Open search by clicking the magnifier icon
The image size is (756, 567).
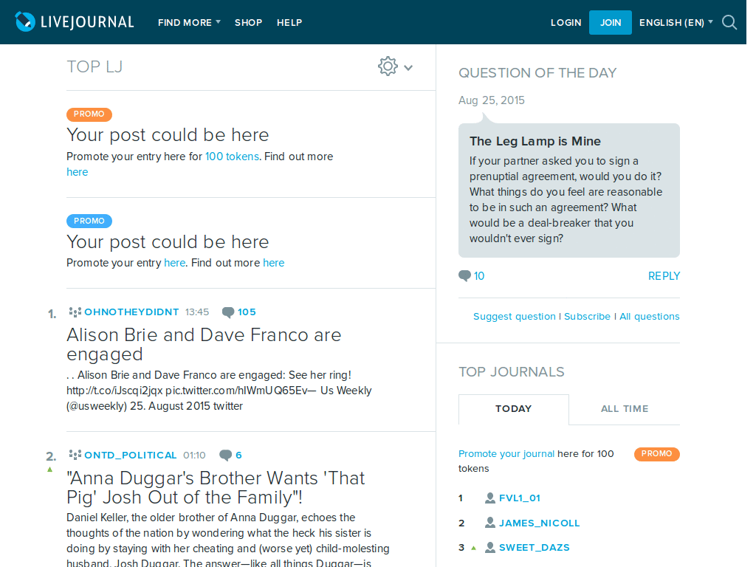pos(729,22)
